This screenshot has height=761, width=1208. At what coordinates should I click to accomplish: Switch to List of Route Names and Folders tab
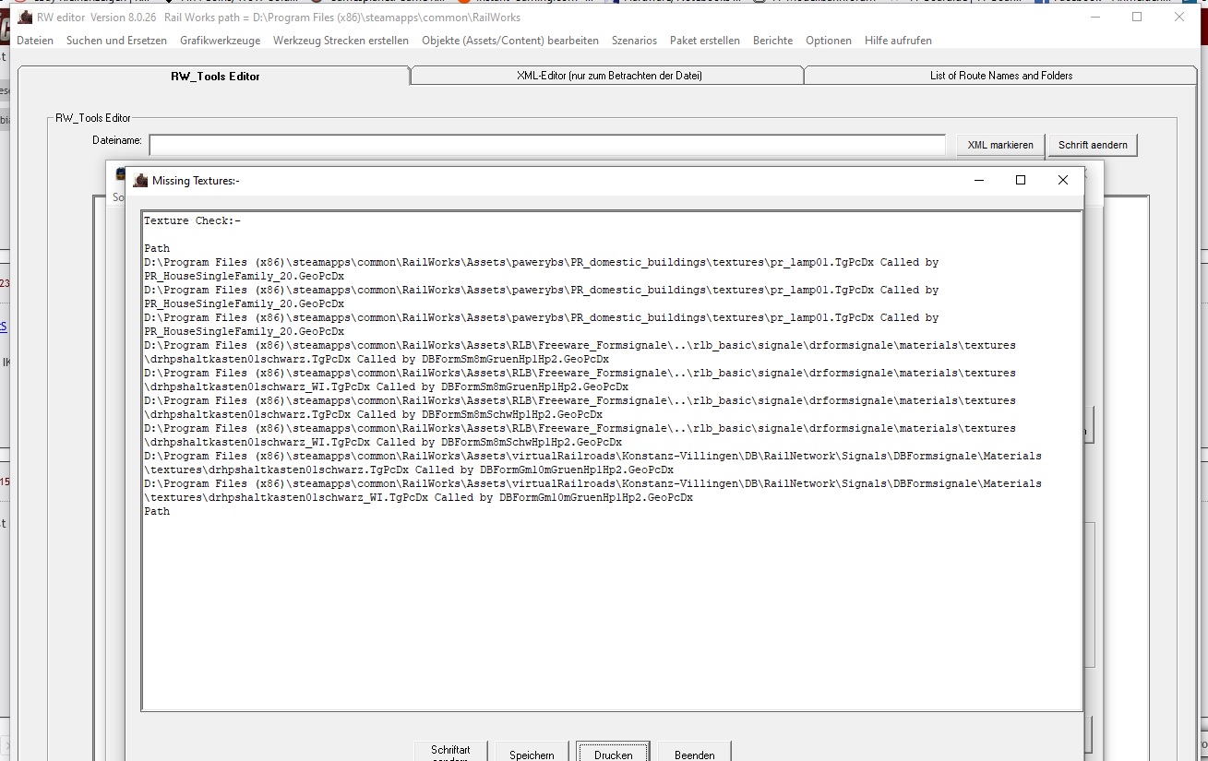1000,76
